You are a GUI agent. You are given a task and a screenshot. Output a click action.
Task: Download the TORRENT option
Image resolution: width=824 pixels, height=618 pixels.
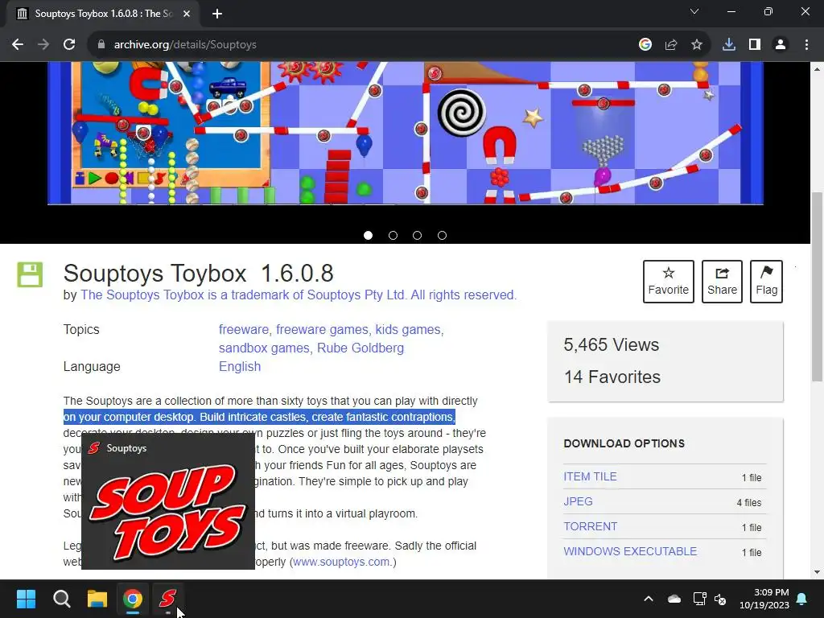point(590,526)
